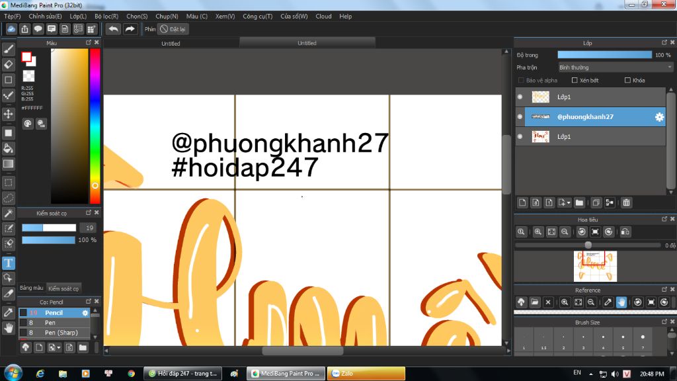Select the eyedropper in Reference panel
Viewport: 677px width, 381px height.
(x=608, y=302)
